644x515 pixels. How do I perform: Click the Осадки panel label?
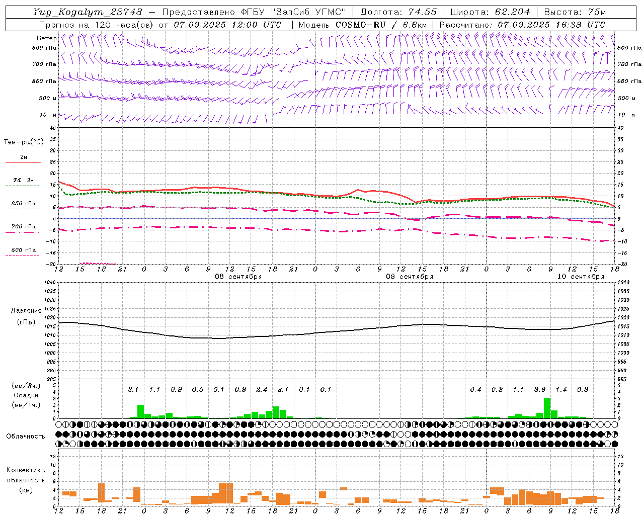(x=26, y=395)
